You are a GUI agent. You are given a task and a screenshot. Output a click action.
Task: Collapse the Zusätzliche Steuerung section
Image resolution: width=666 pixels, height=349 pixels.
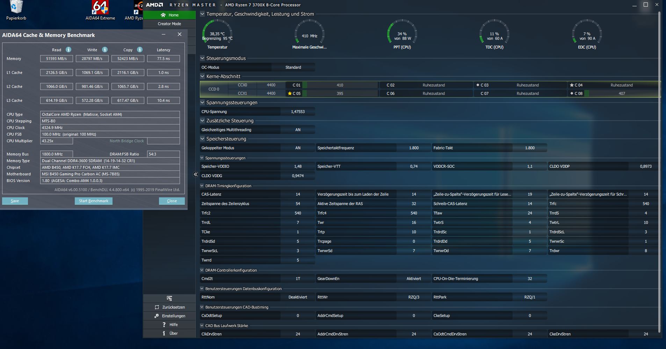tap(202, 121)
